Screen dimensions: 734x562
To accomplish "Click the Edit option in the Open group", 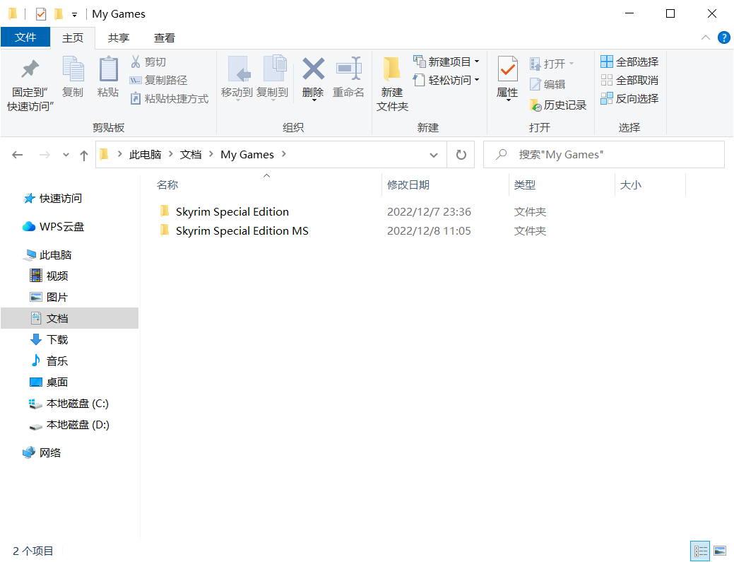I will [547, 84].
